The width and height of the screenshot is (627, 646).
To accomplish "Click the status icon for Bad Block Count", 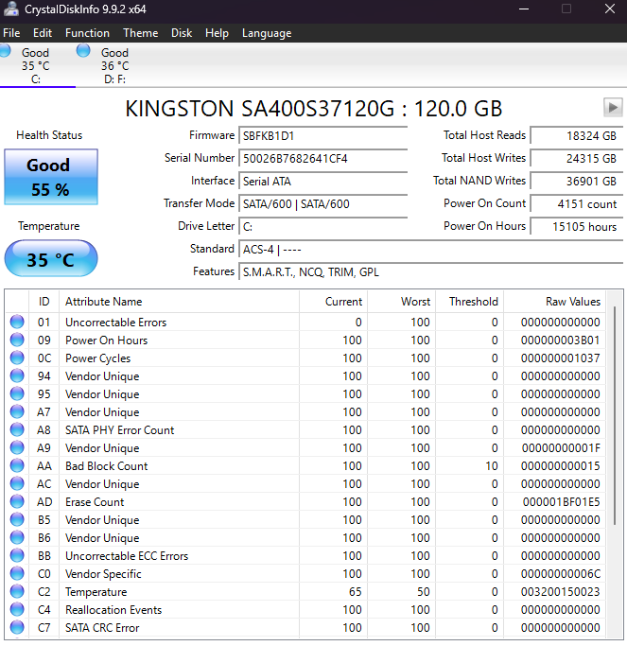I will pos(17,465).
